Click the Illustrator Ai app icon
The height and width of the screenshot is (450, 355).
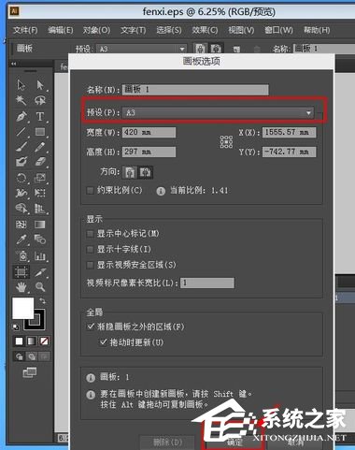click(x=15, y=11)
